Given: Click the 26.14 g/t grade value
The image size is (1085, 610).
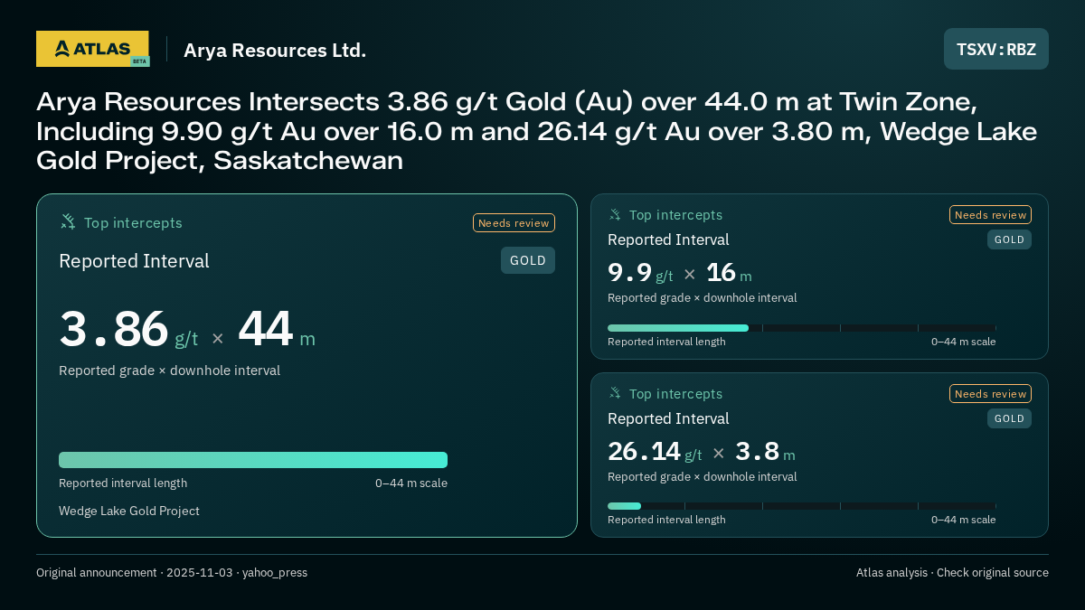Looking at the screenshot, I should [x=655, y=451].
